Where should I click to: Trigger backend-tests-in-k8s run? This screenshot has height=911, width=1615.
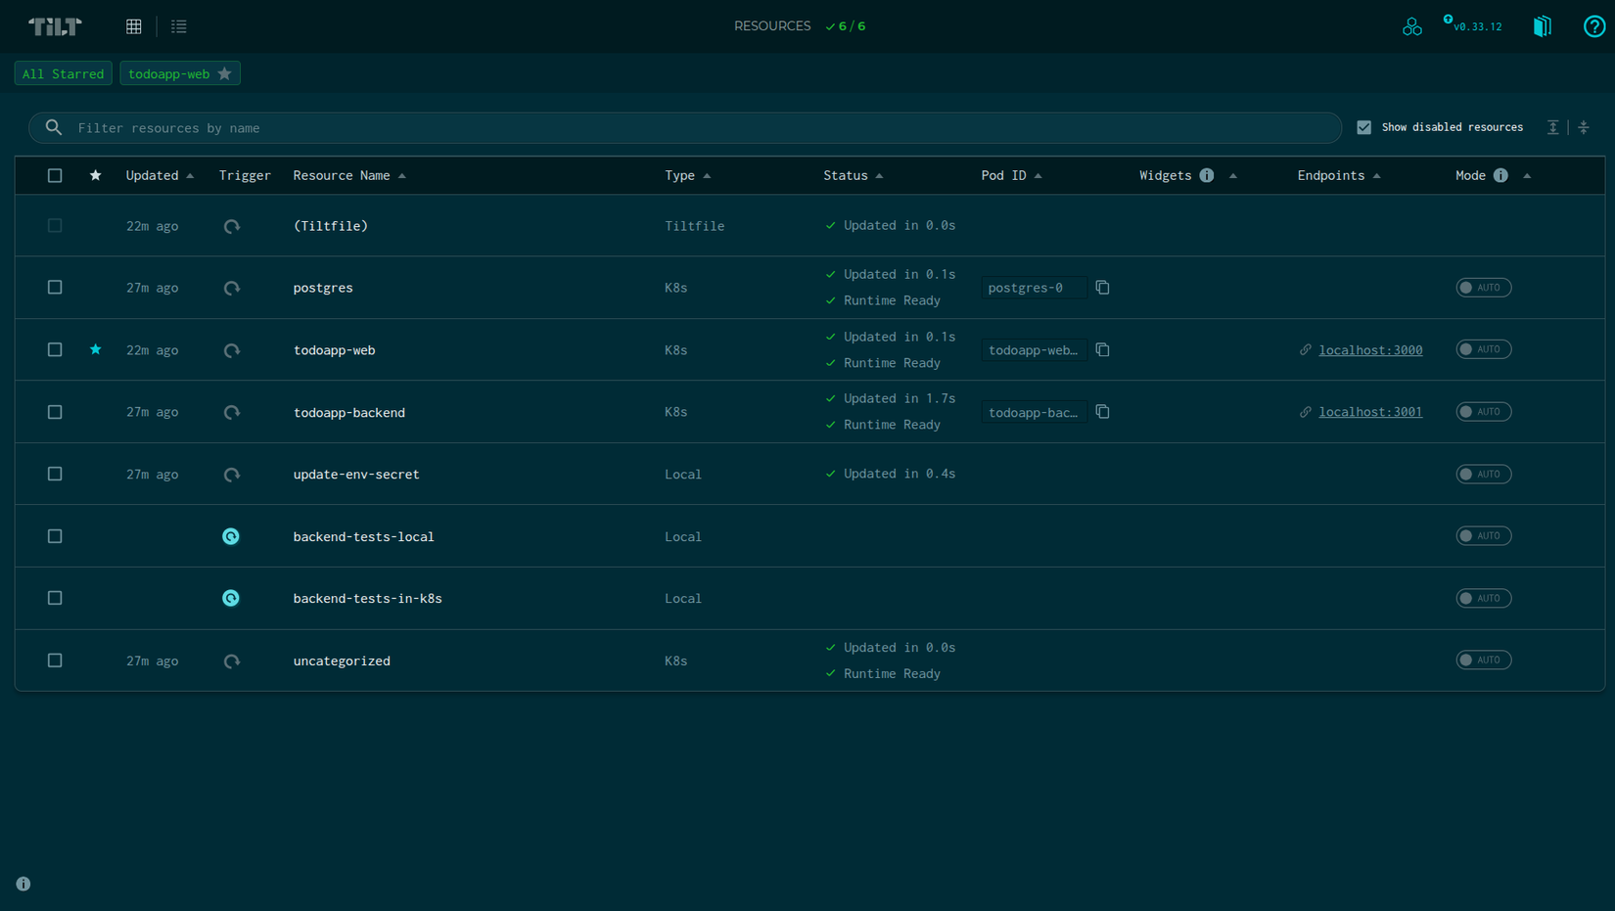(x=231, y=598)
